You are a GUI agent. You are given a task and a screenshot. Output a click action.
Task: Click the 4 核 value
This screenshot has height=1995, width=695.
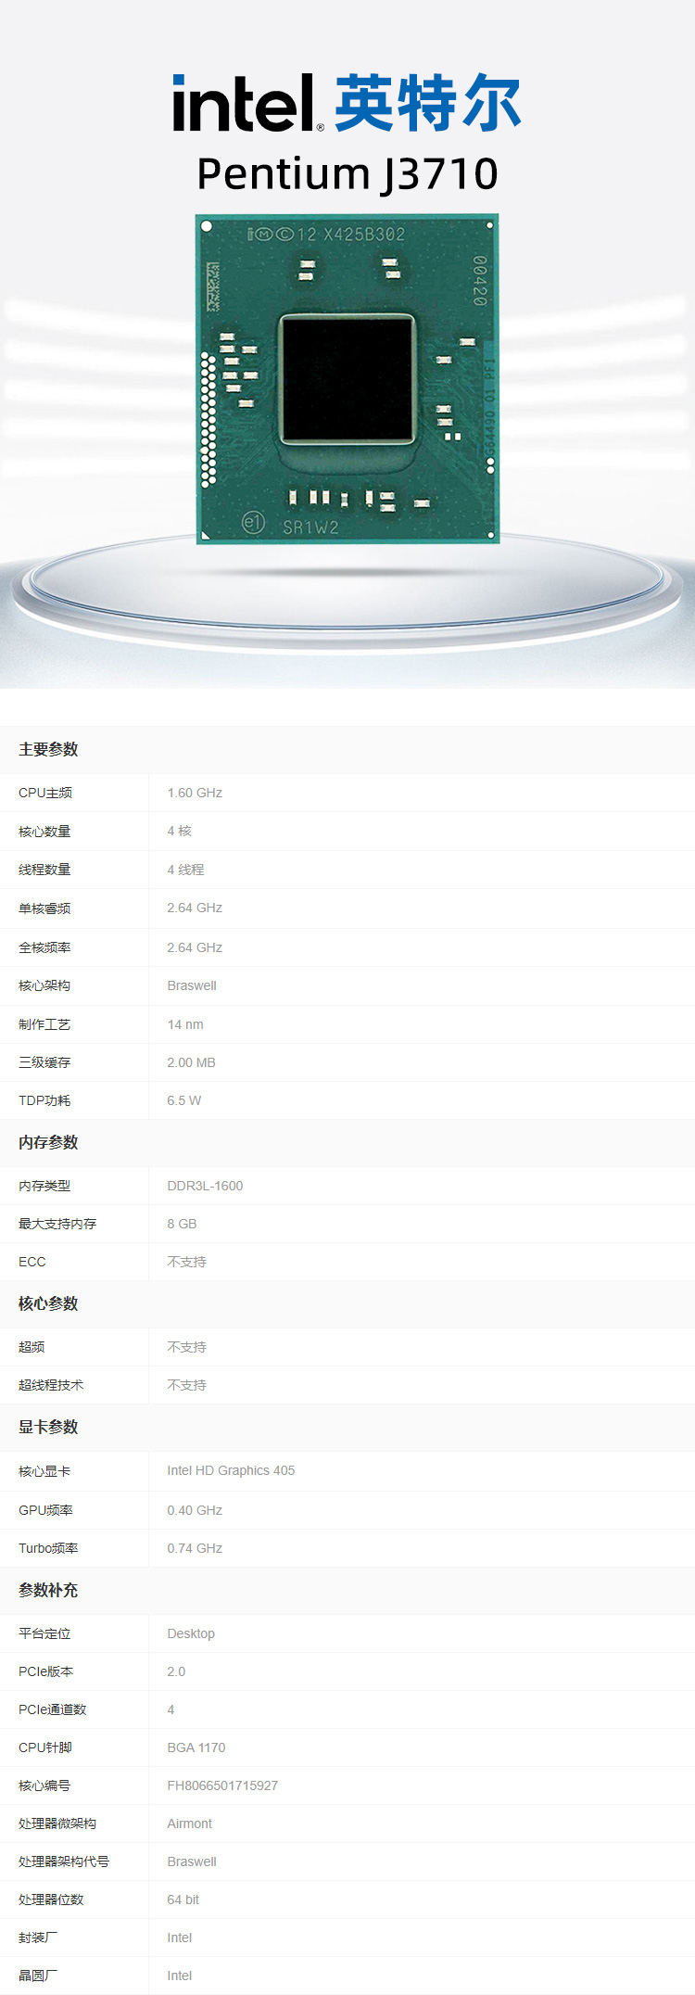180,831
